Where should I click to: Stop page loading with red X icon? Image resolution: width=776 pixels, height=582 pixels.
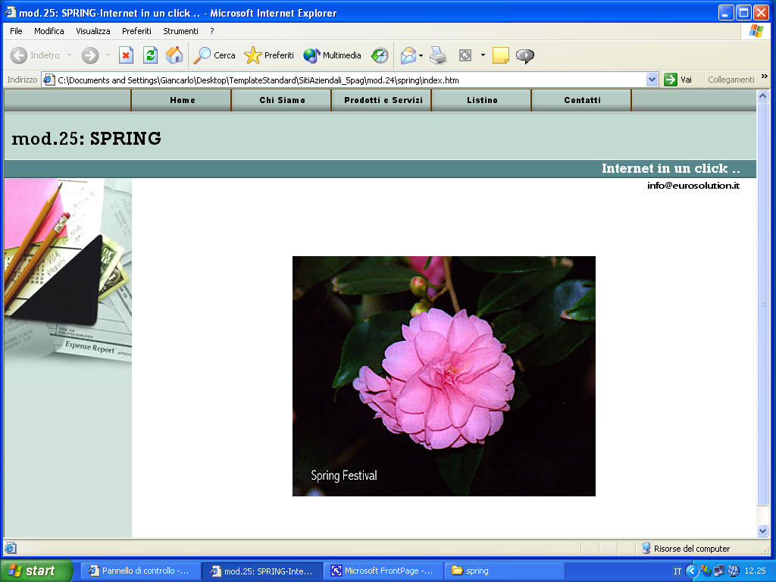pyautogui.click(x=127, y=55)
